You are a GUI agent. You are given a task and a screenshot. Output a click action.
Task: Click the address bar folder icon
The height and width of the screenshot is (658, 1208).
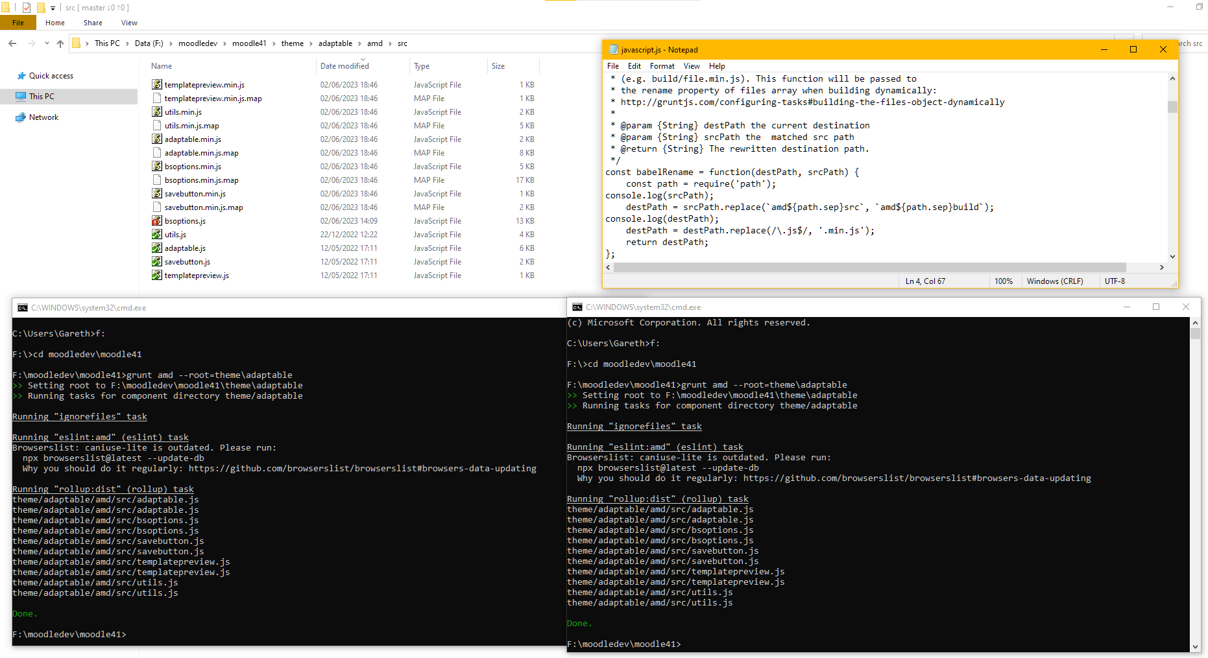click(x=77, y=43)
